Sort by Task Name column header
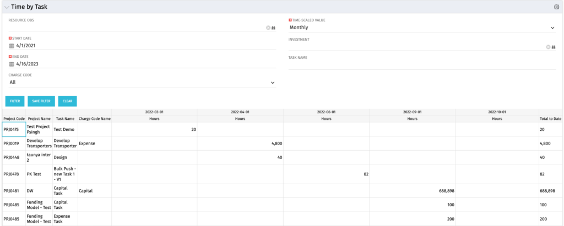Image resolution: width=564 pixels, height=226 pixels. [65, 119]
